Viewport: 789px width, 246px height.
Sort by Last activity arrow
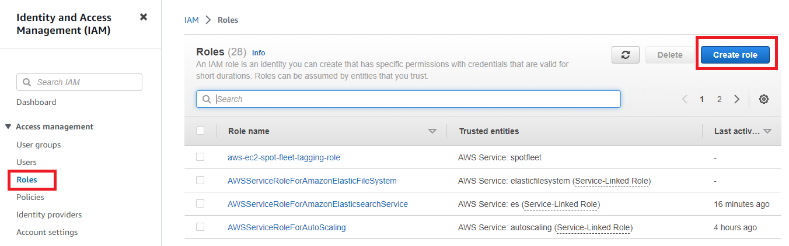pos(767,132)
